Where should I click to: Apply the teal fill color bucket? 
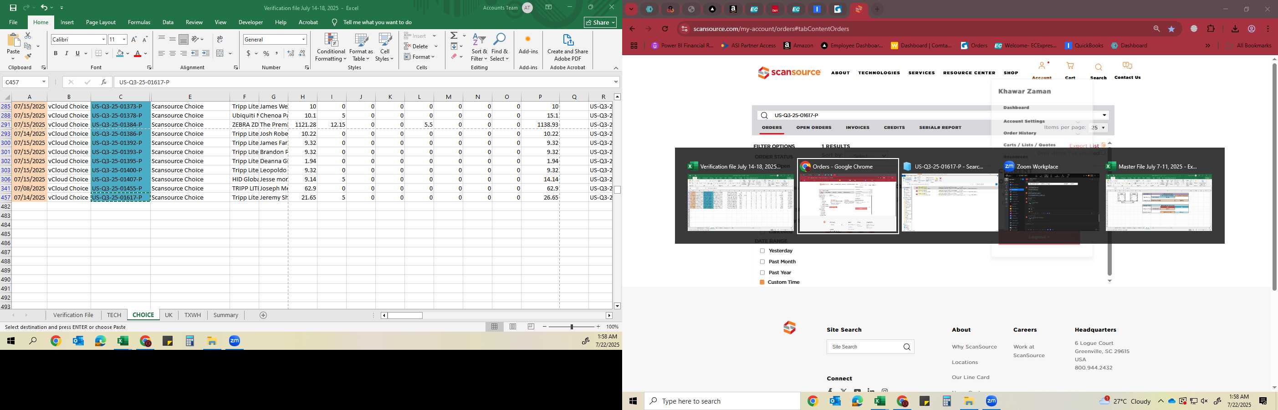(120, 54)
